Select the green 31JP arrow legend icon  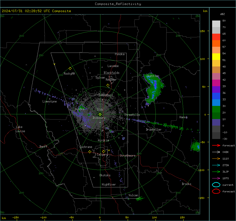[x=216, y=172]
